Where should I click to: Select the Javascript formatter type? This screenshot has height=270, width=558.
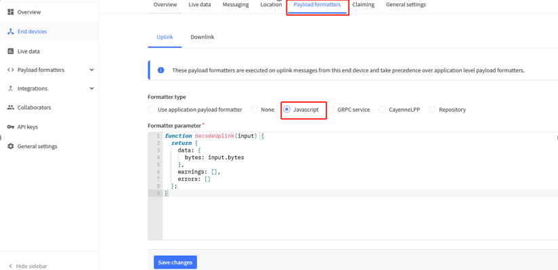click(287, 110)
